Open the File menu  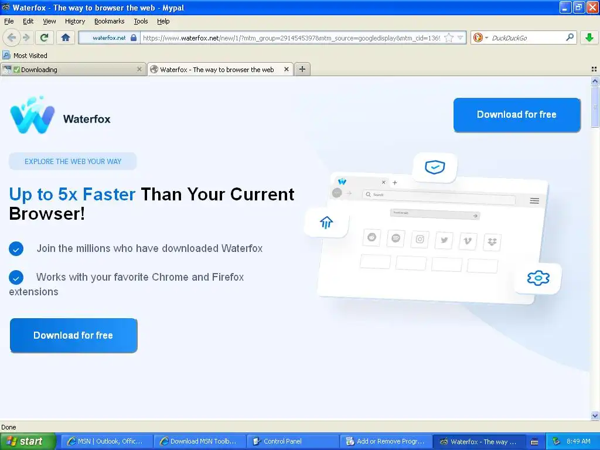[x=9, y=21]
